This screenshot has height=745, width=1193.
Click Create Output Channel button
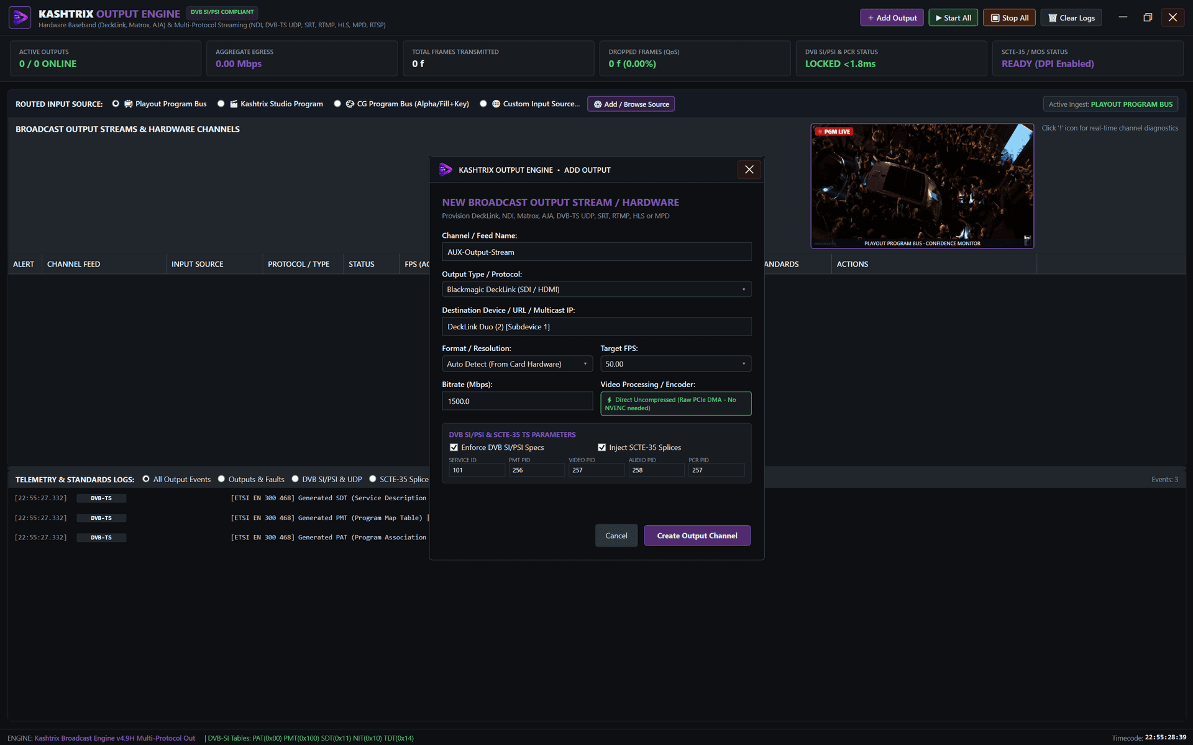pos(697,536)
